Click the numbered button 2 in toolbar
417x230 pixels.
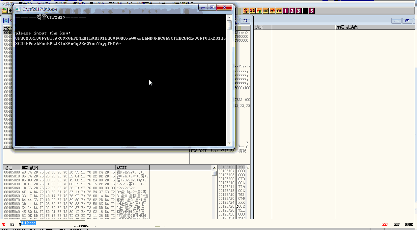pyautogui.click(x=292, y=11)
